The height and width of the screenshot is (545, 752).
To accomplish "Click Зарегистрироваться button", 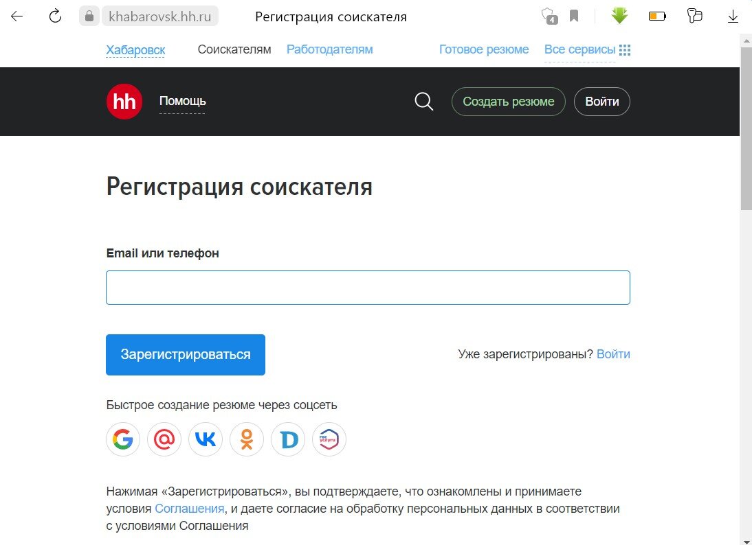I will (x=185, y=354).
